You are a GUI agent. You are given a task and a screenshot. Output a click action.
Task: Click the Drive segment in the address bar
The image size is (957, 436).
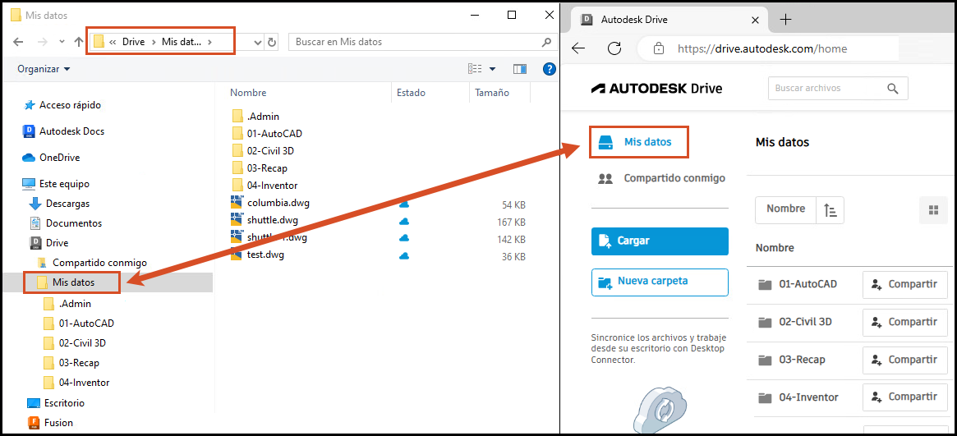(133, 42)
